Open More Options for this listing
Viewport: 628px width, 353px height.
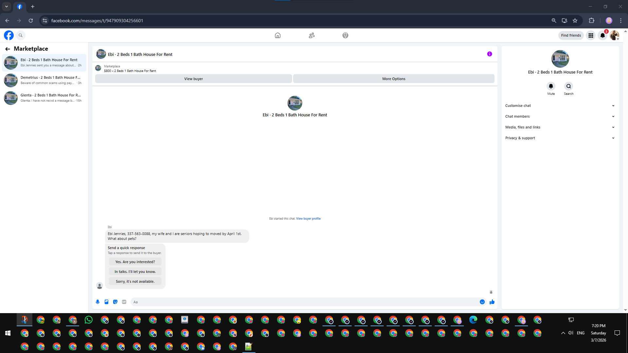[x=394, y=79]
